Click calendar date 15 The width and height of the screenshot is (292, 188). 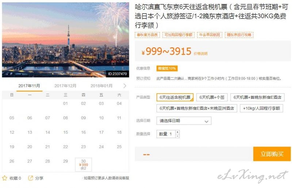point(66,132)
